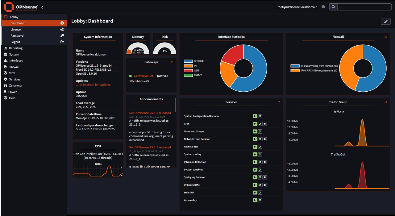Expand the Zenarmor menu
Image resolution: width=395 pixels, height=216 pixels.
[33, 85]
